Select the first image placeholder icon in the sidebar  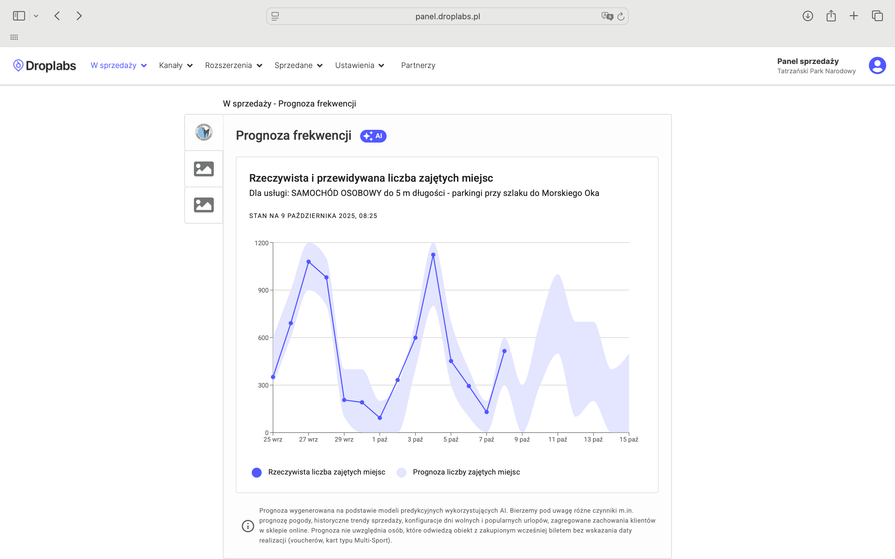tap(204, 169)
